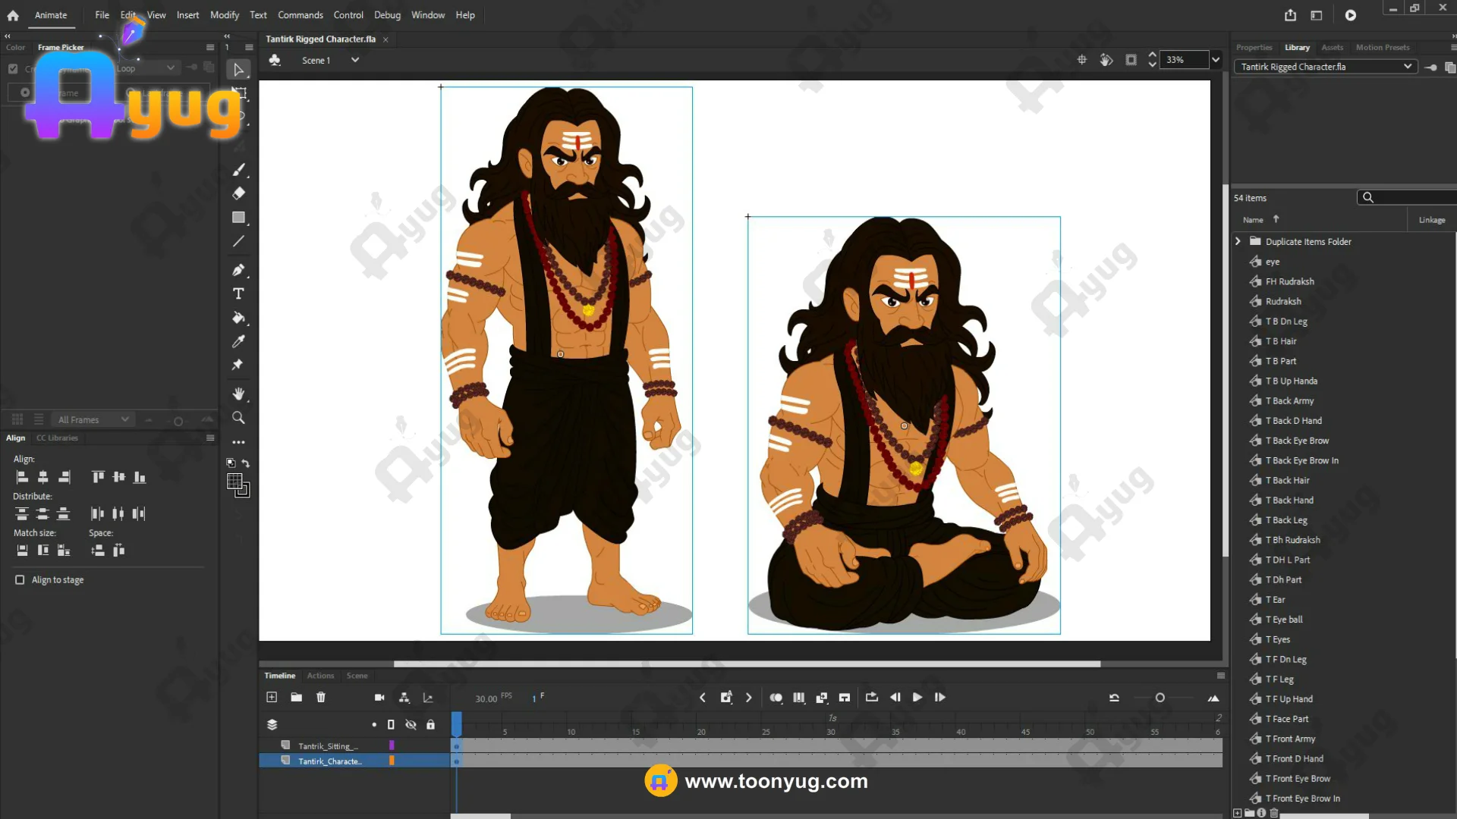Open the Modify menu
Image resolution: width=1457 pixels, height=819 pixels.
coord(224,15)
